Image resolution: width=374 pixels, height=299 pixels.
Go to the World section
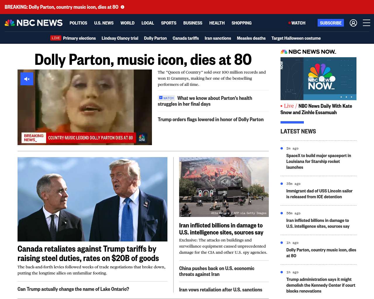click(127, 23)
